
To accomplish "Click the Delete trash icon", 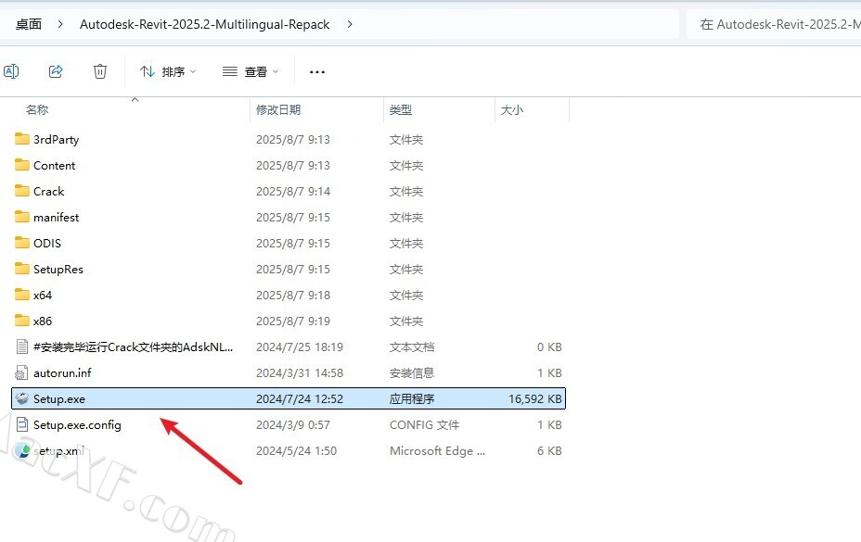I will click(100, 71).
